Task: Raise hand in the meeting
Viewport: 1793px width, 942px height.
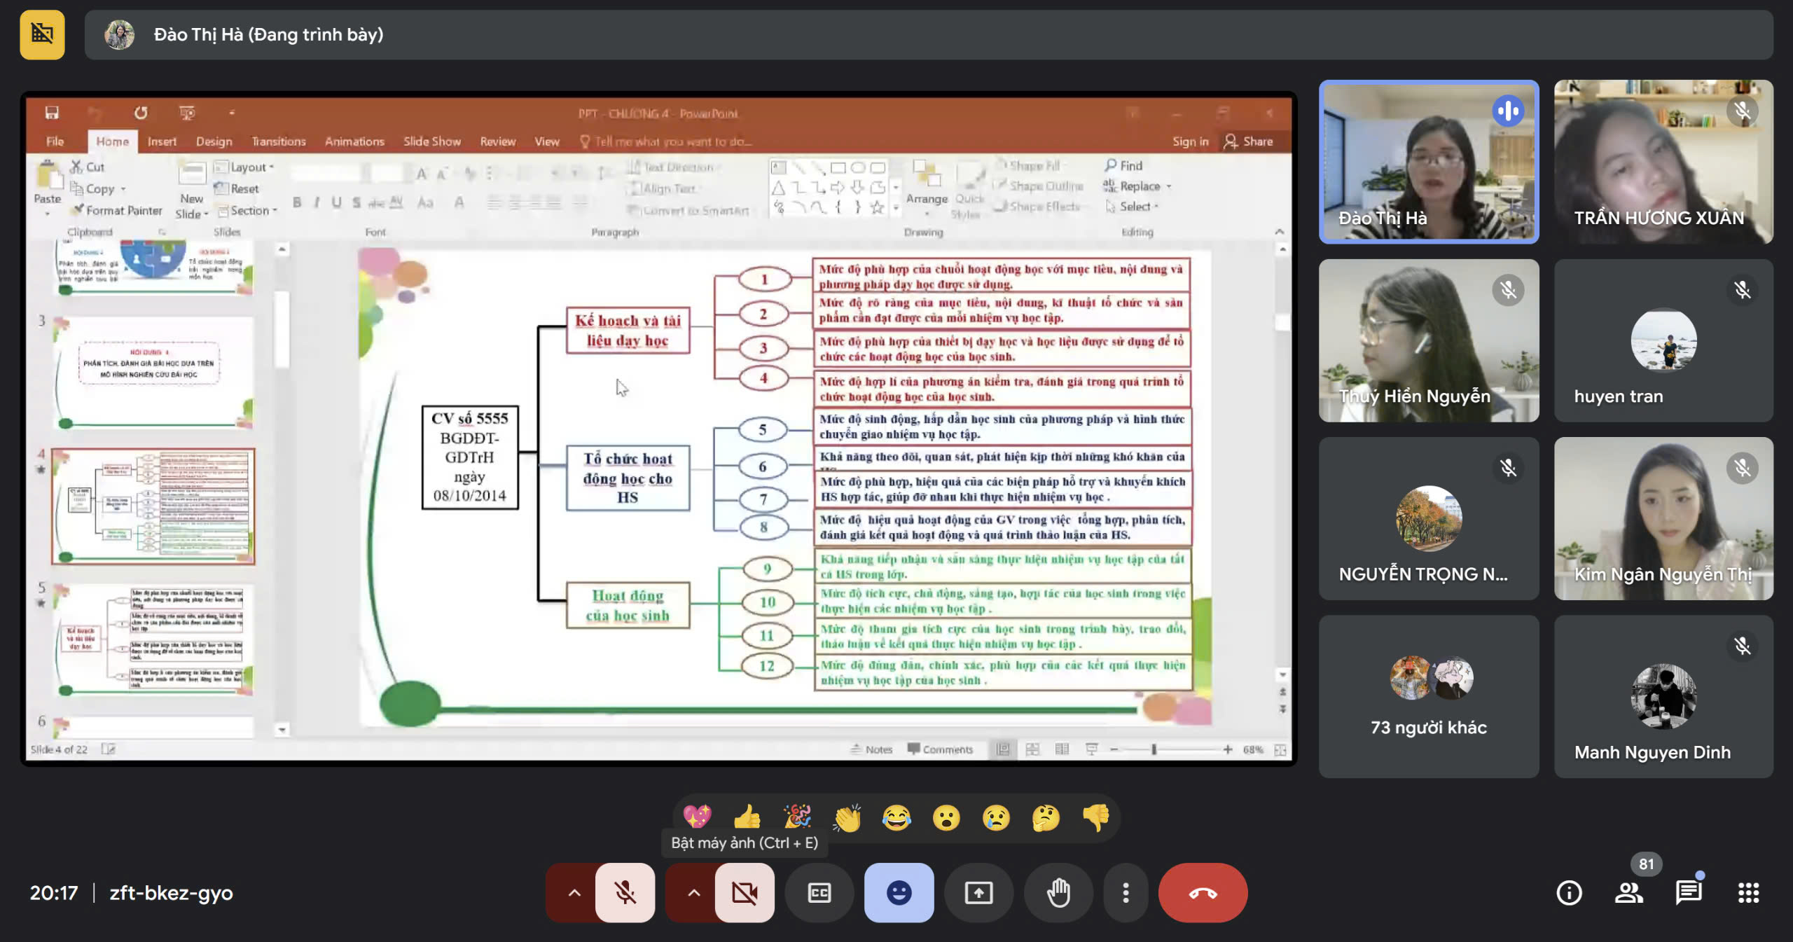Action: tap(1058, 892)
